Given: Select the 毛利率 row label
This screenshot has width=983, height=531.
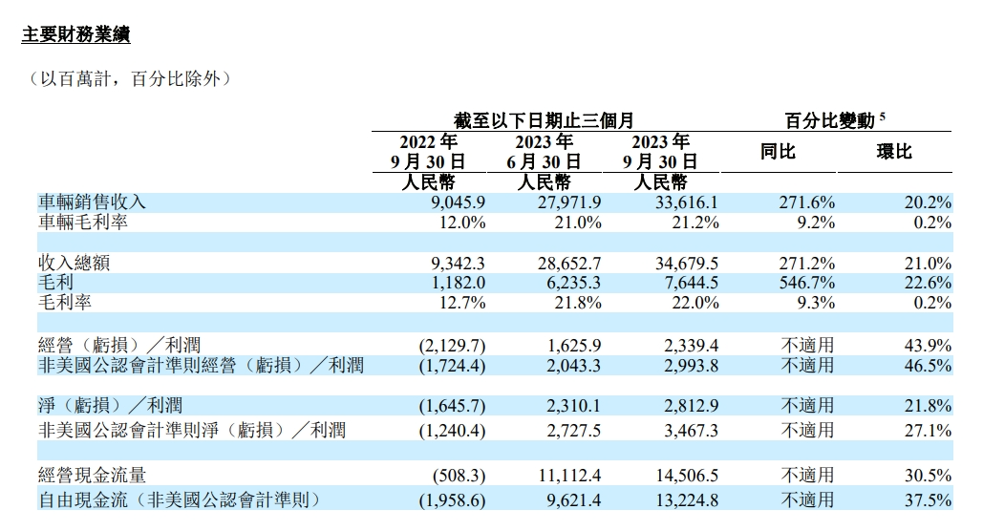Looking at the screenshot, I should [65, 303].
